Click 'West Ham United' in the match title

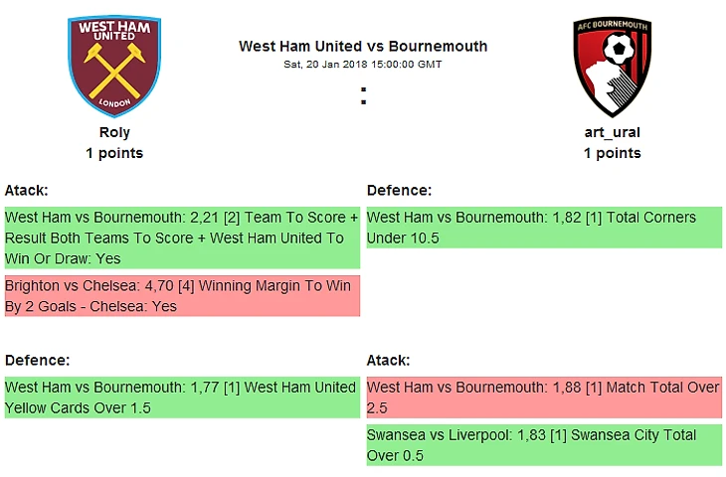(x=298, y=47)
